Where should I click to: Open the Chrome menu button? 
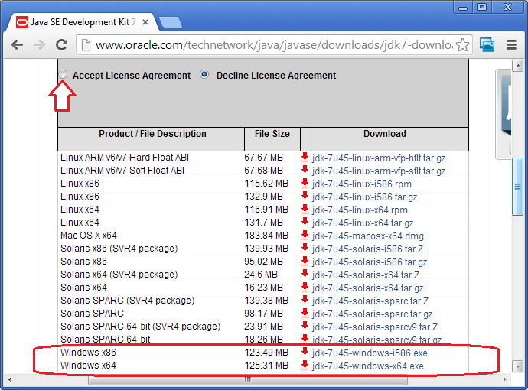510,45
